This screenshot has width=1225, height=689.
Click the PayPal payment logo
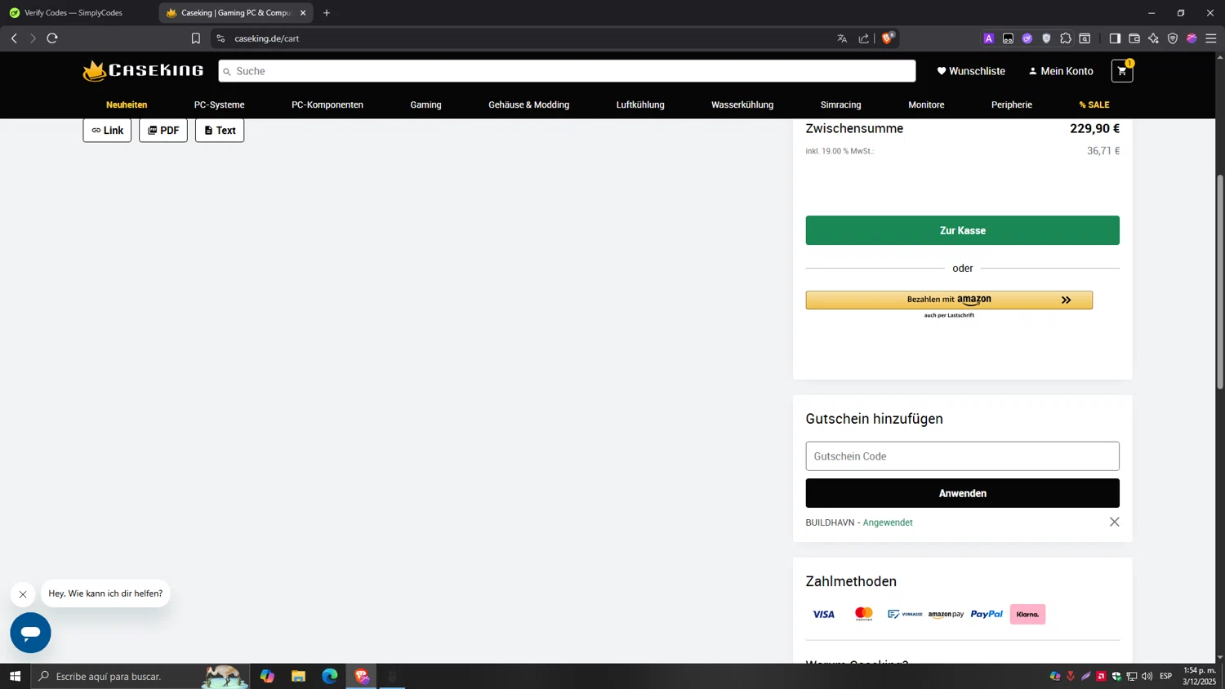[987, 614]
